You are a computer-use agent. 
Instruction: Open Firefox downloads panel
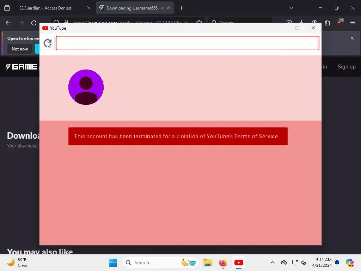pyautogui.click(x=302, y=22)
